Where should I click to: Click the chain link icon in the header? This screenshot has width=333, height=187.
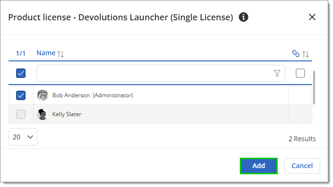(x=296, y=54)
